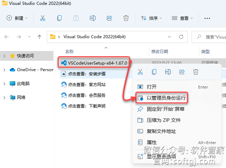
Task: Open the 查看 view dropdown
Action: point(182,18)
